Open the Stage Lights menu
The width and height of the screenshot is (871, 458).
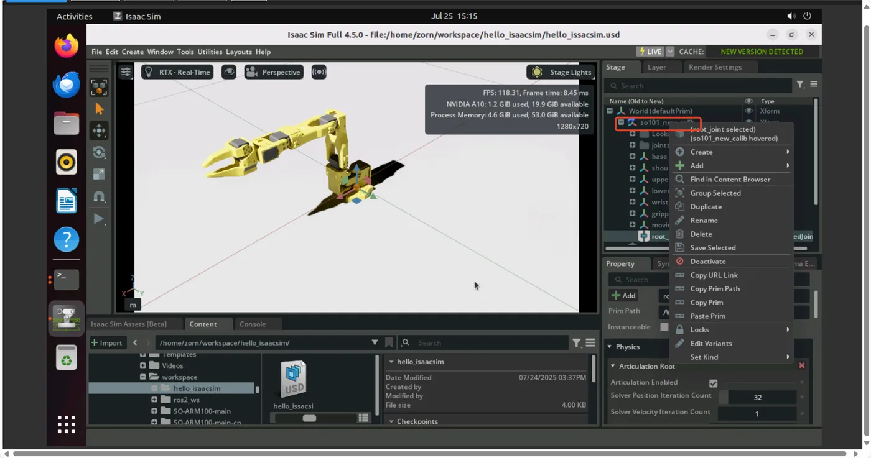(562, 72)
